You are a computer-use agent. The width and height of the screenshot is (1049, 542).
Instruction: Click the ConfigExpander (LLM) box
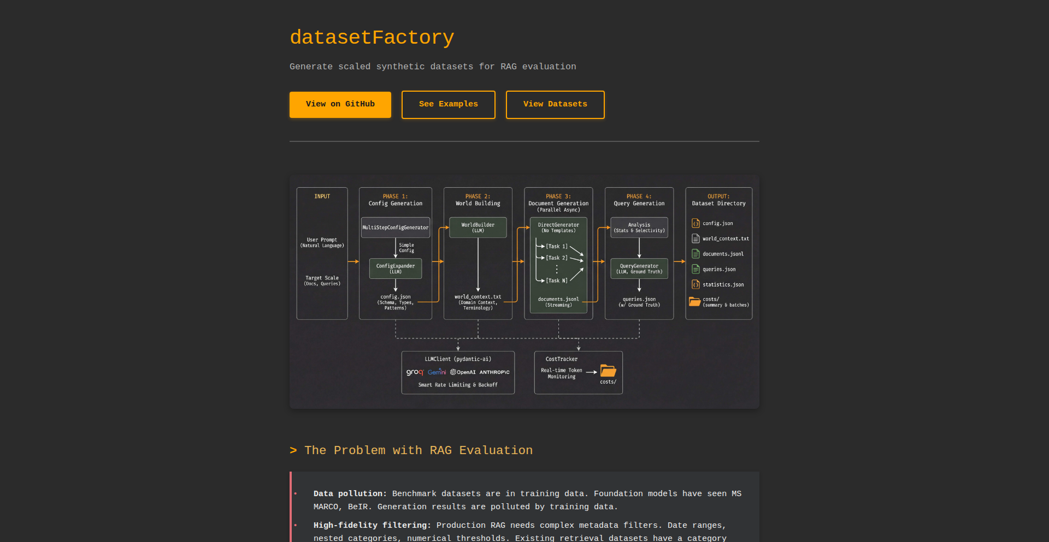click(396, 269)
